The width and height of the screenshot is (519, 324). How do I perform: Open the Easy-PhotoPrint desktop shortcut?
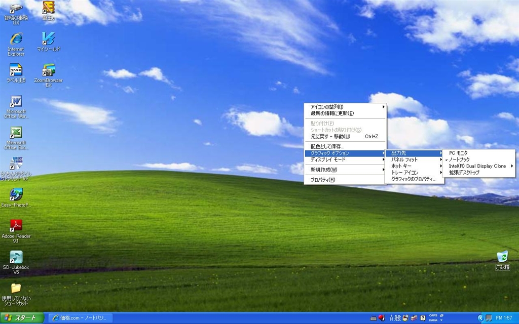click(16, 198)
